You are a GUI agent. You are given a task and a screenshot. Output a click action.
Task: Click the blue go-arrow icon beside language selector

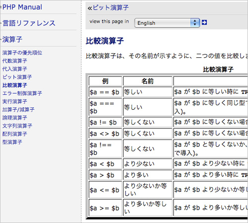pyautogui.click(x=204, y=22)
